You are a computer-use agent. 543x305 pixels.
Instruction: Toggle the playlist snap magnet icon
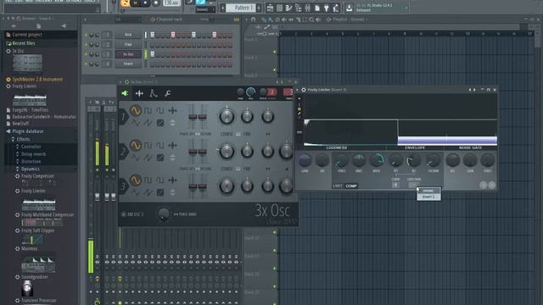tap(253, 19)
